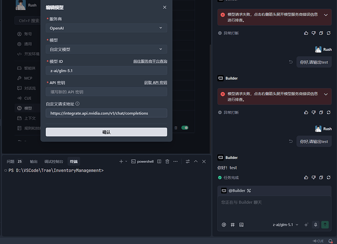Open the 获取 API 密钥 link
Viewport: 337px width, 244px height.
pos(156,83)
